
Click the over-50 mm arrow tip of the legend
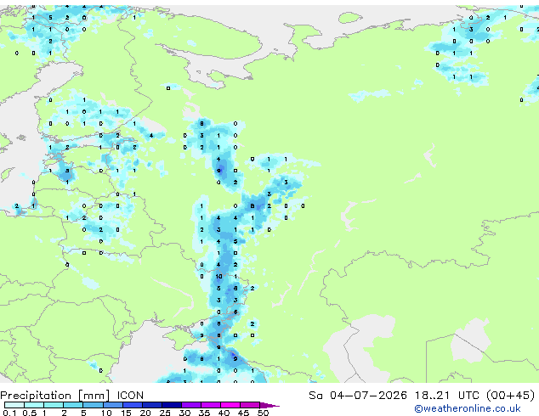(269, 405)
